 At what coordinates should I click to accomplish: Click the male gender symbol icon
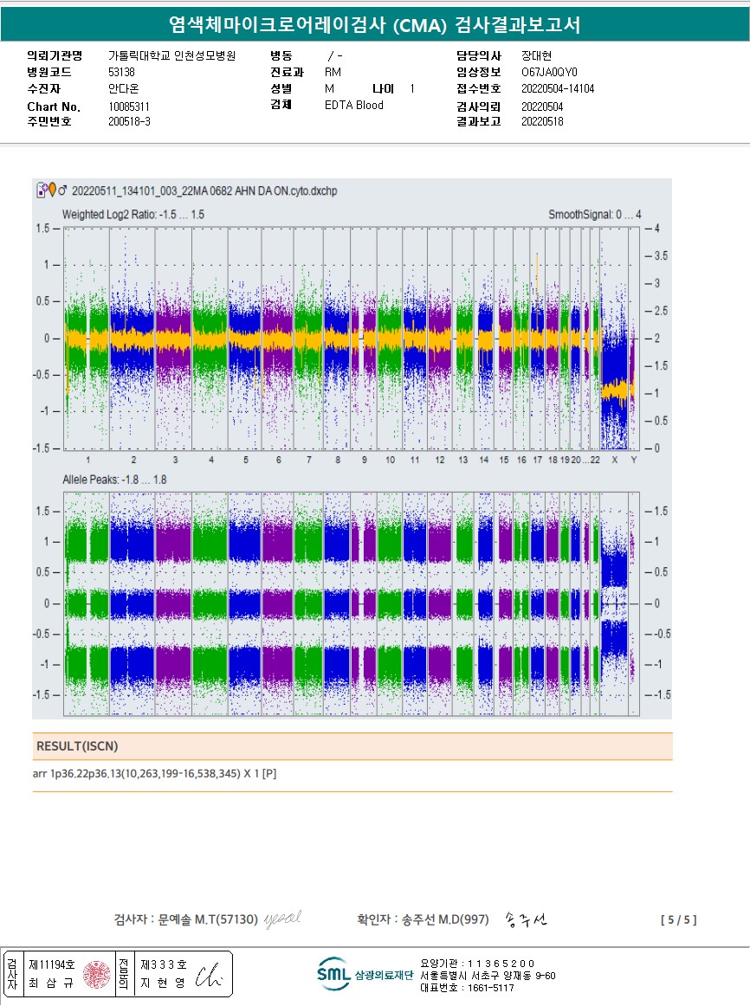click(x=62, y=190)
